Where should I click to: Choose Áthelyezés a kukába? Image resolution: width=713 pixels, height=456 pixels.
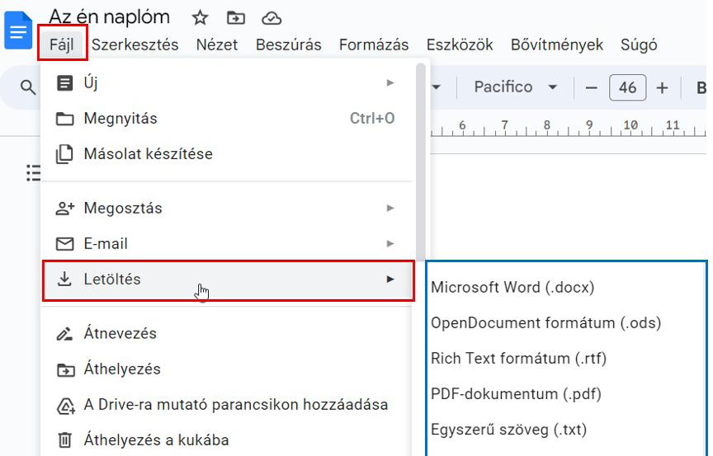[x=228, y=440]
